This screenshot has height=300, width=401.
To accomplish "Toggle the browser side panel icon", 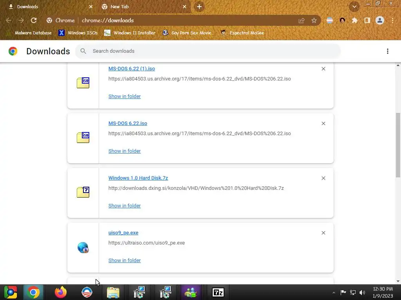I will [x=367, y=20].
